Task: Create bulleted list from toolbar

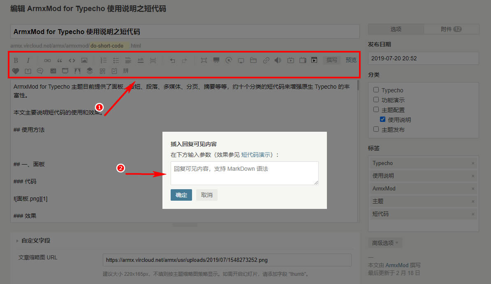Action: 116,60
